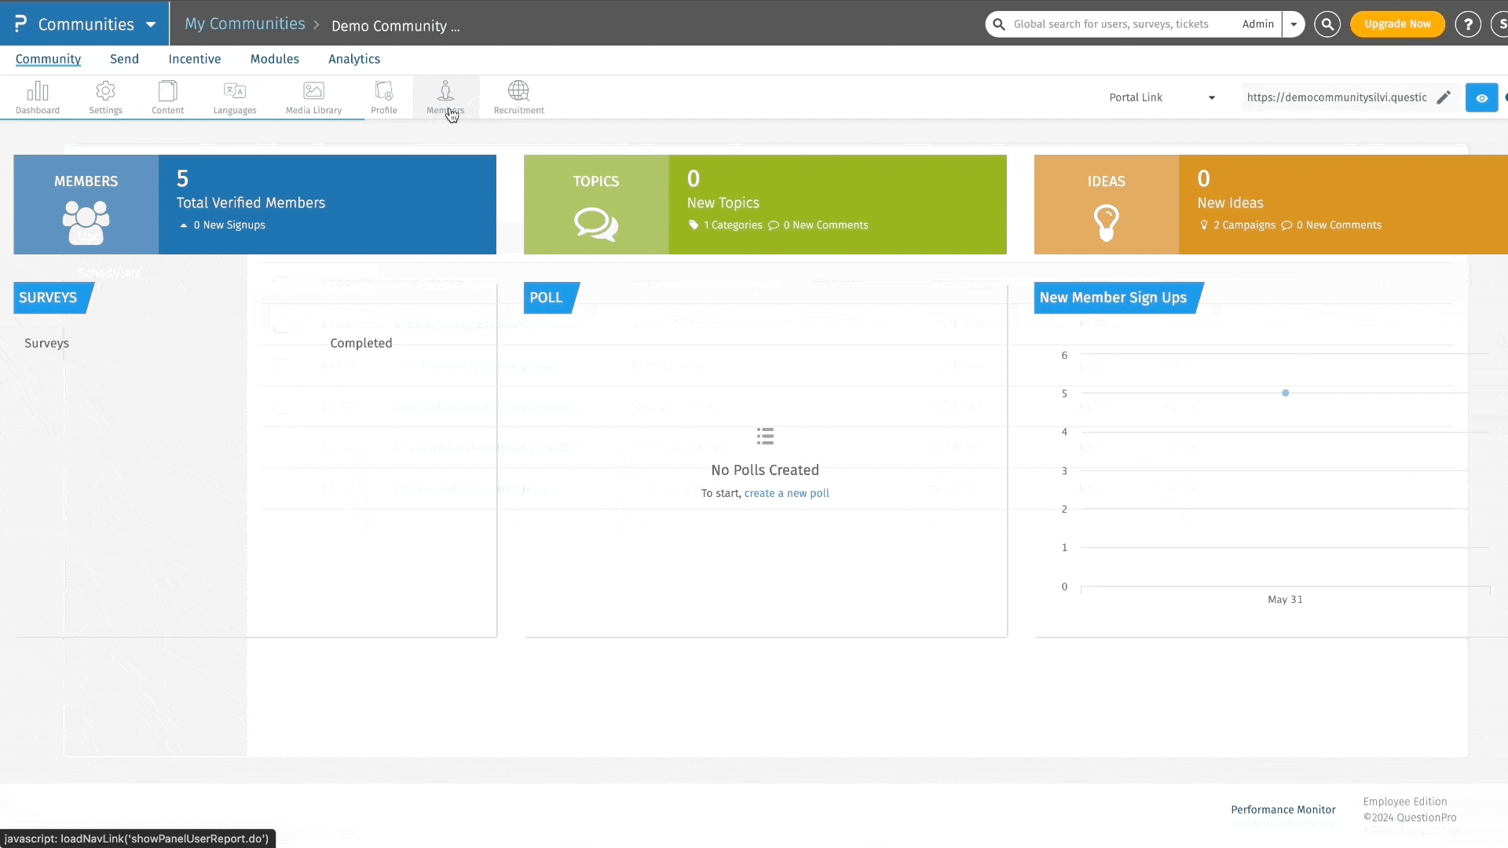Screen dimensions: 1508x848
Task: Open the Media Library icon
Action: coord(313,93)
